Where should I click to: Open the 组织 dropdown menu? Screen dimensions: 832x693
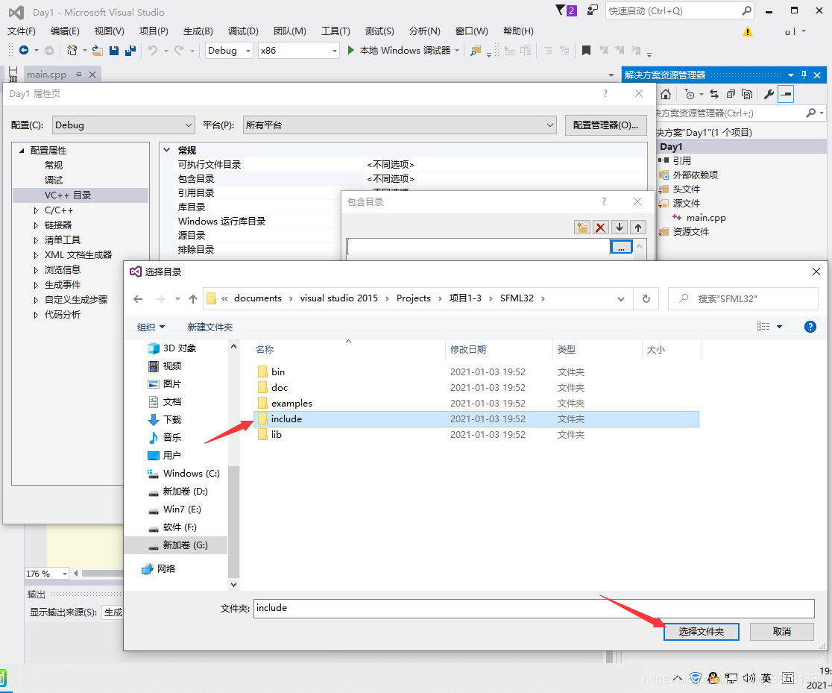[151, 327]
